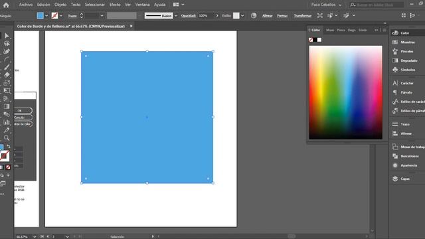Open Símbolos panel in side dock

(x=404, y=70)
